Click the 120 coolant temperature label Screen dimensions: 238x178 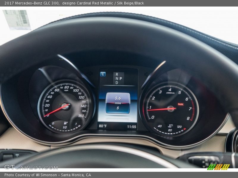[x=179, y=127]
